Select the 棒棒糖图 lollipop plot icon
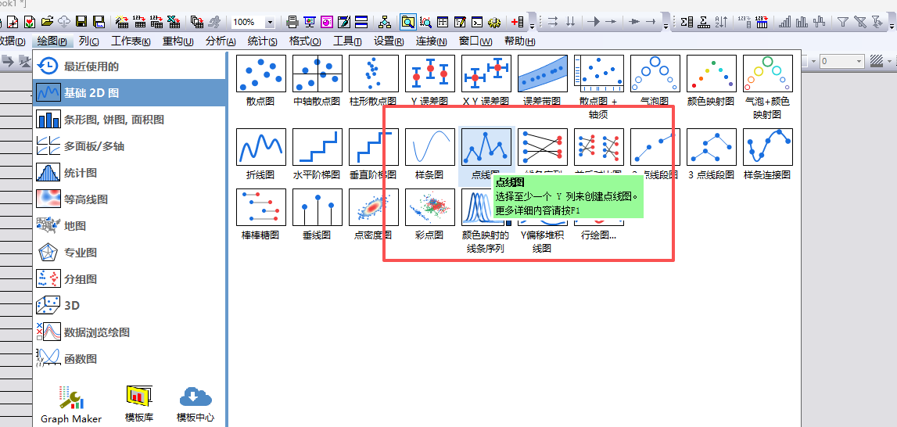The image size is (897, 427). tap(261, 207)
